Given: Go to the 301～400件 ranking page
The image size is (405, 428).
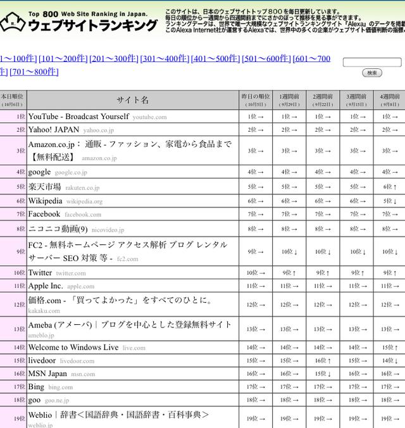Looking at the screenshot, I should 165,58.
